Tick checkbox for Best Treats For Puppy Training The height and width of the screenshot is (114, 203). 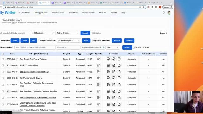3,59
